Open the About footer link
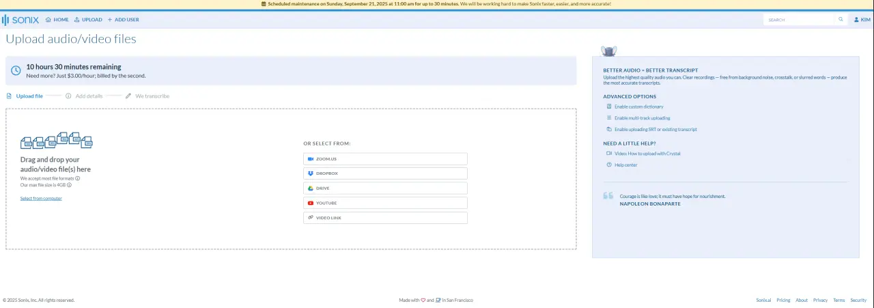The height and width of the screenshot is (308, 874). tap(802, 300)
